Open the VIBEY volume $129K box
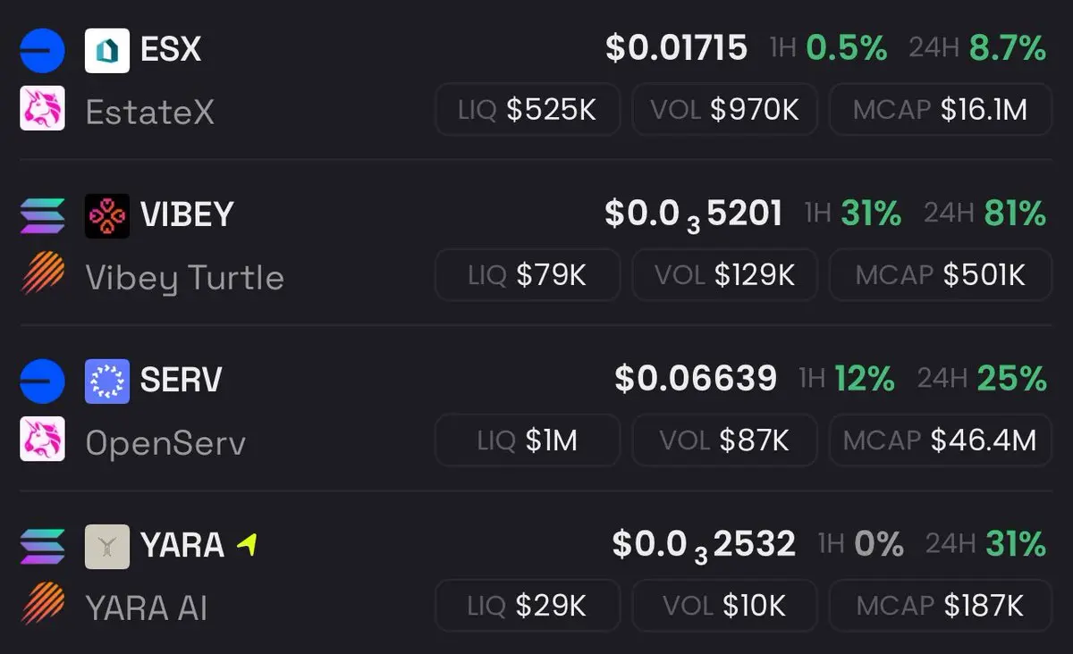The width and height of the screenshot is (1073, 654). point(724,275)
